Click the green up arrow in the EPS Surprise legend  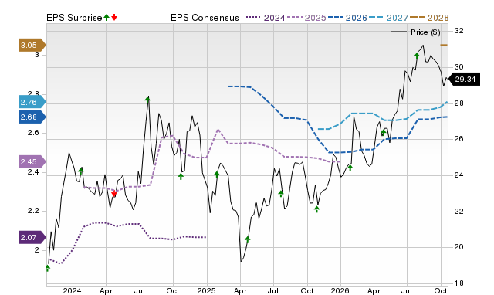(107, 17)
